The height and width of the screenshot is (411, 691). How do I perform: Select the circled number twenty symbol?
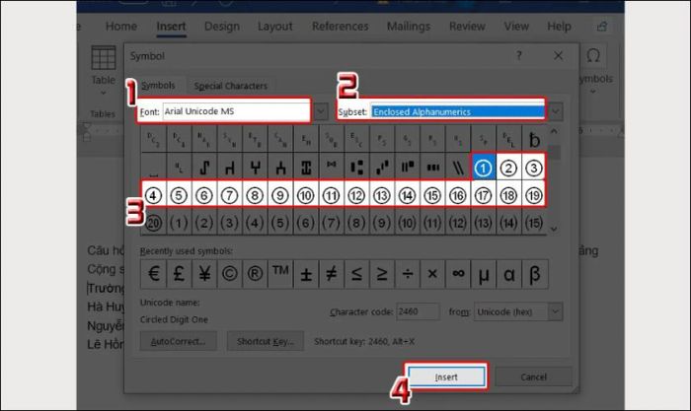click(x=153, y=223)
